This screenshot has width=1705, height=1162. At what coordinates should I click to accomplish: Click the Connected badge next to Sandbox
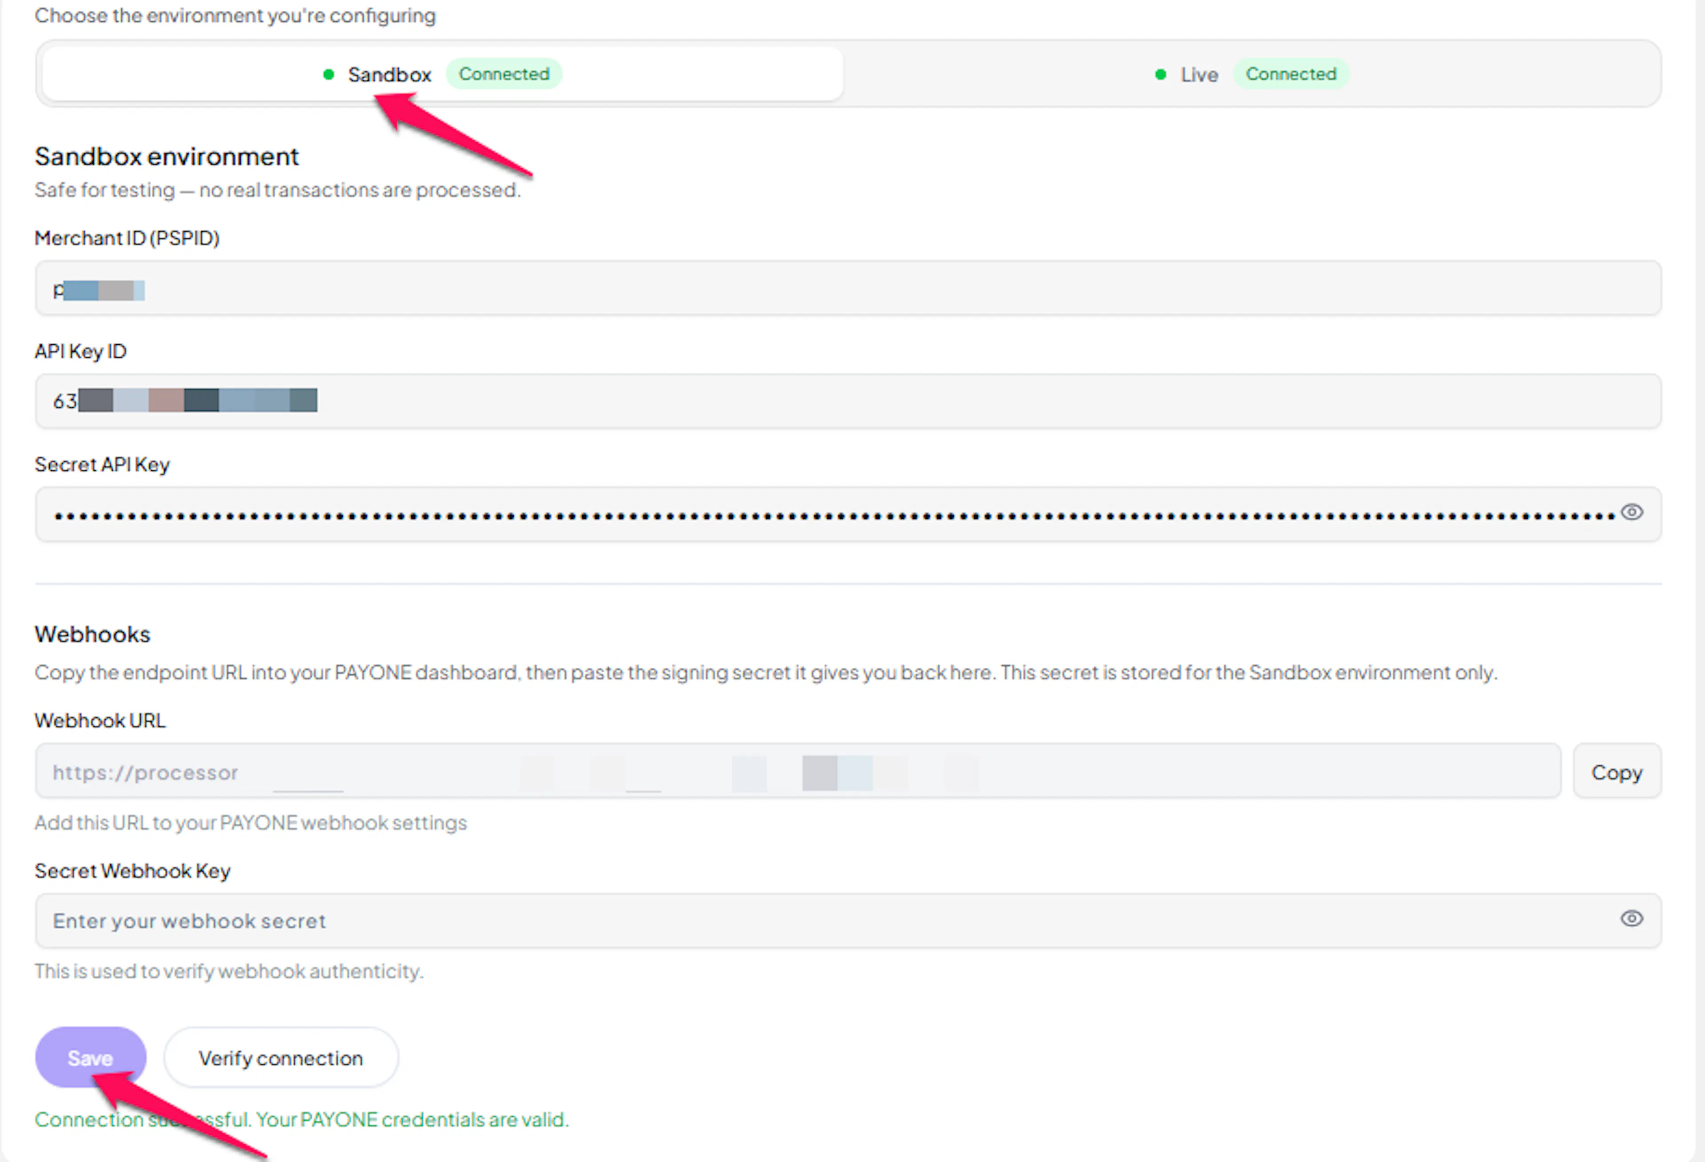(504, 74)
